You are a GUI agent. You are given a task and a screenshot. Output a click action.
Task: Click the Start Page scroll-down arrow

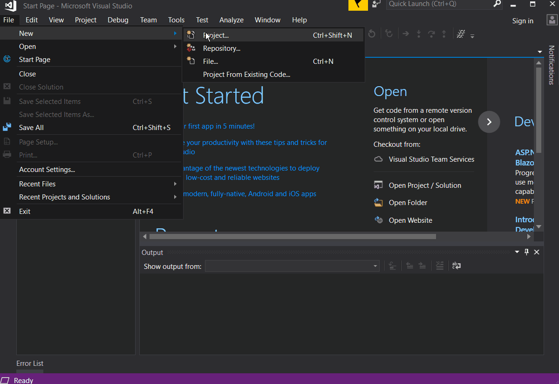click(539, 226)
